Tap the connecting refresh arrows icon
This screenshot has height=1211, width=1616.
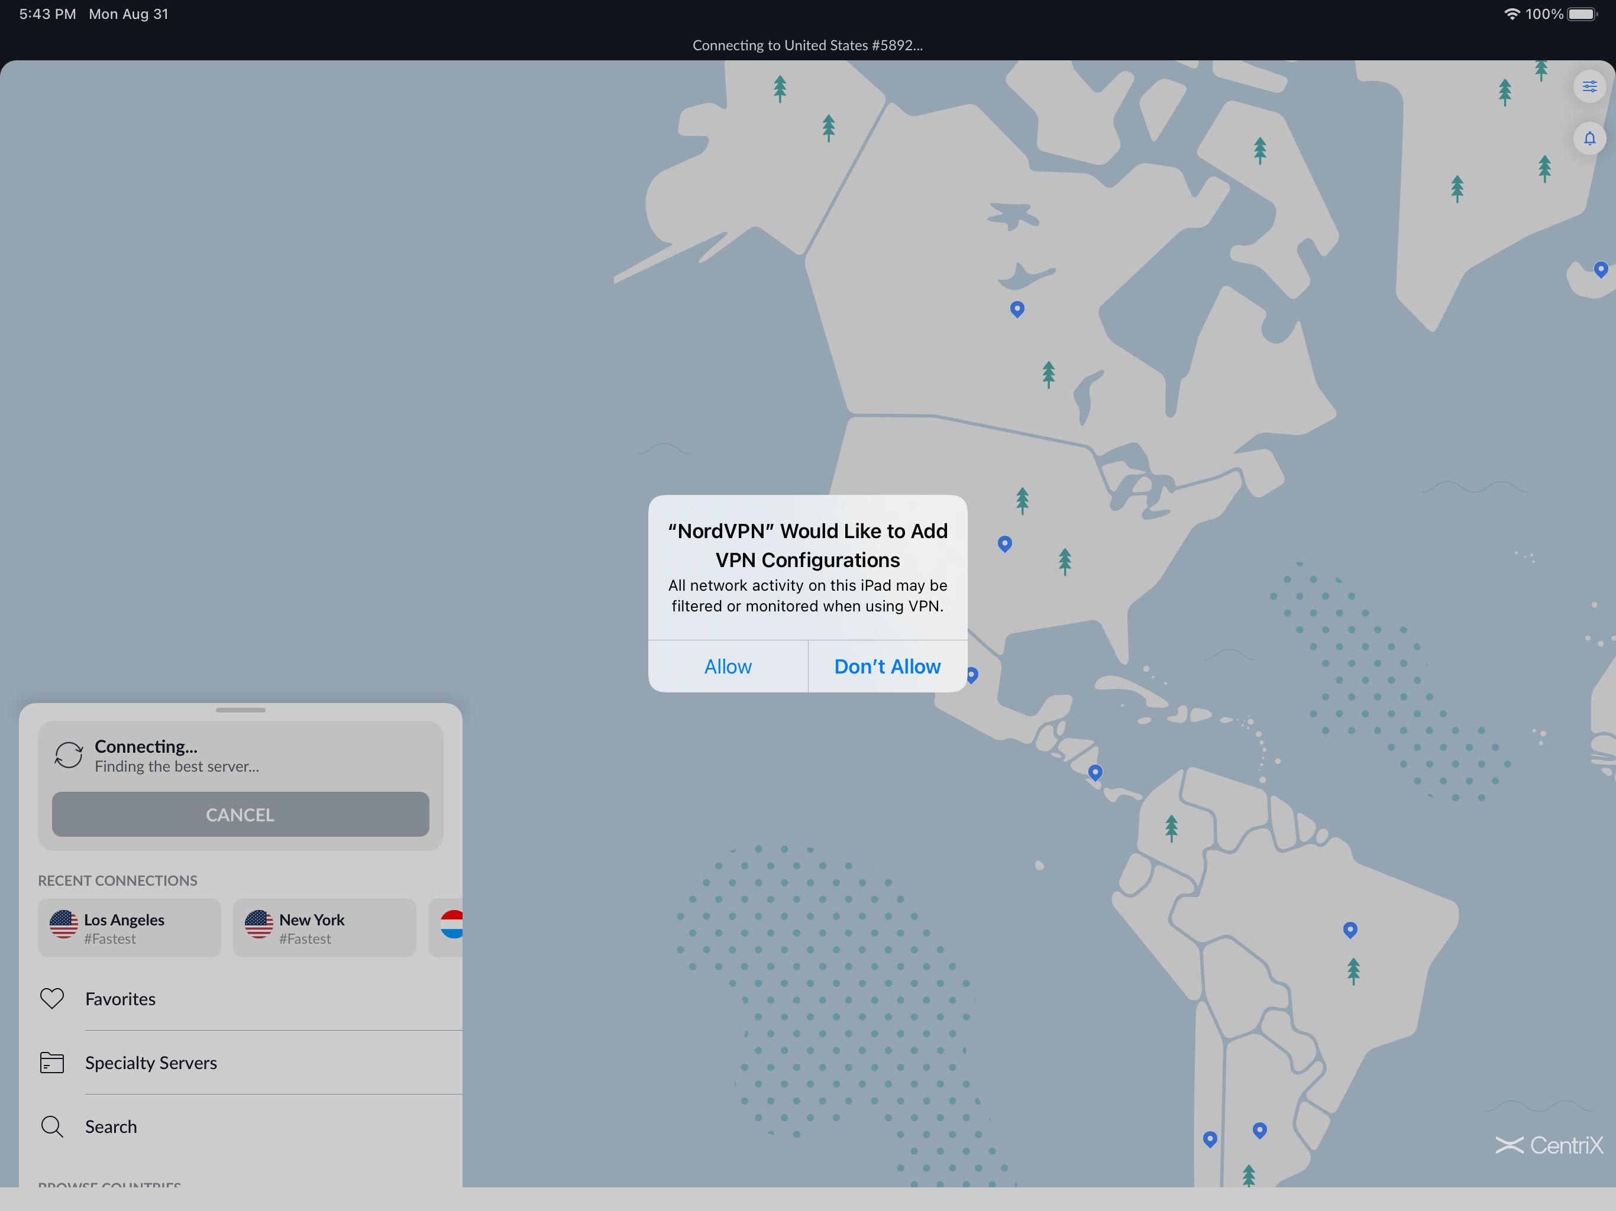(x=69, y=755)
